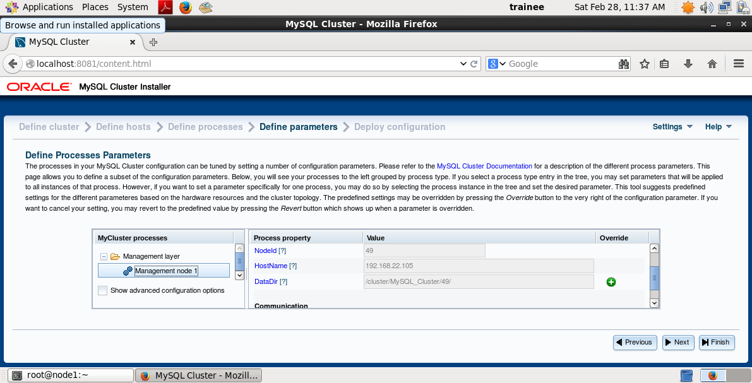
Task: Open the Settings dropdown menu
Action: (672, 127)
